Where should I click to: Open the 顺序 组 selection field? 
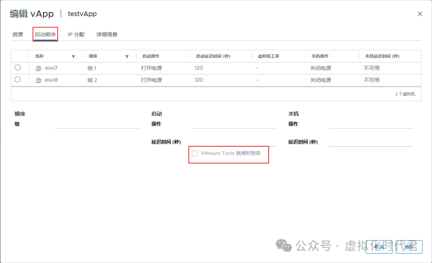(98, 126)
